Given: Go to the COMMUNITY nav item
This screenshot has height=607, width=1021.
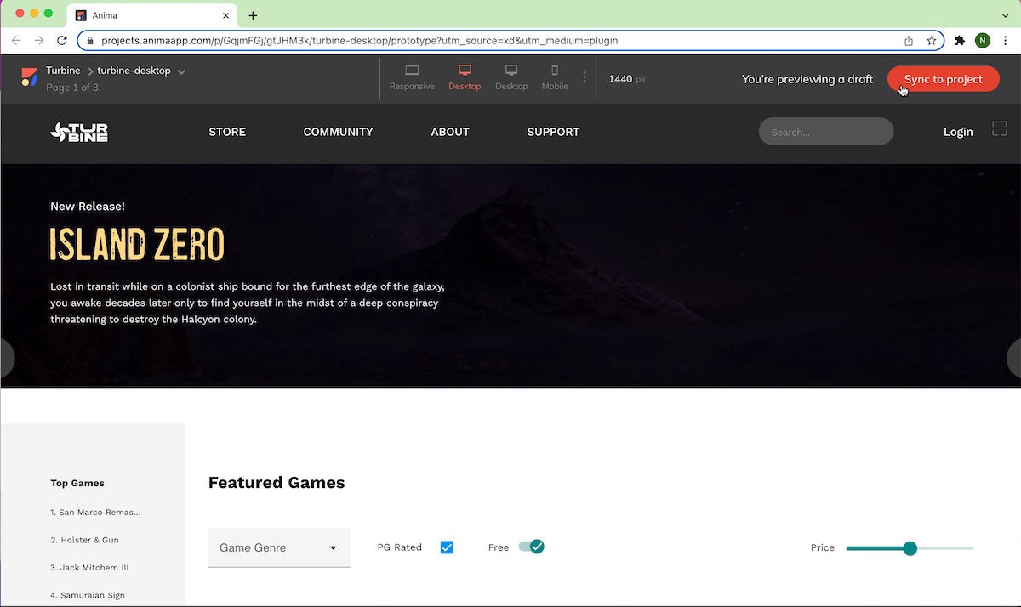Looking at the screenshot, I should (338, 132).
